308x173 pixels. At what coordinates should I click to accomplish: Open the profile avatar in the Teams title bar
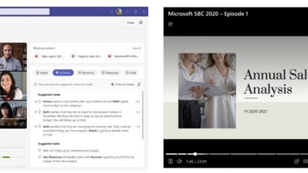(x=119, y=12)
